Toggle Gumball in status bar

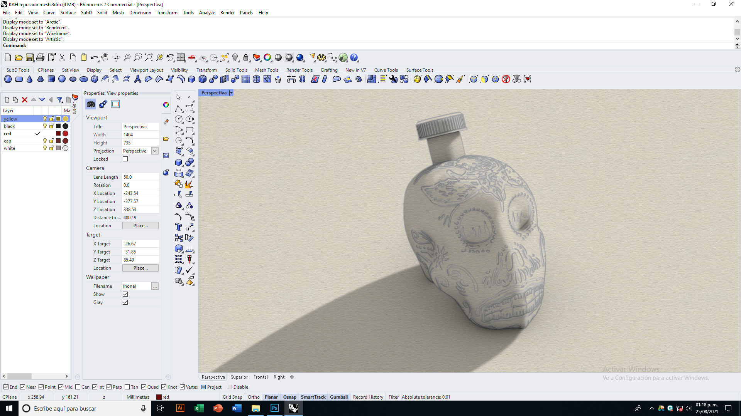(x=339, y=397)
